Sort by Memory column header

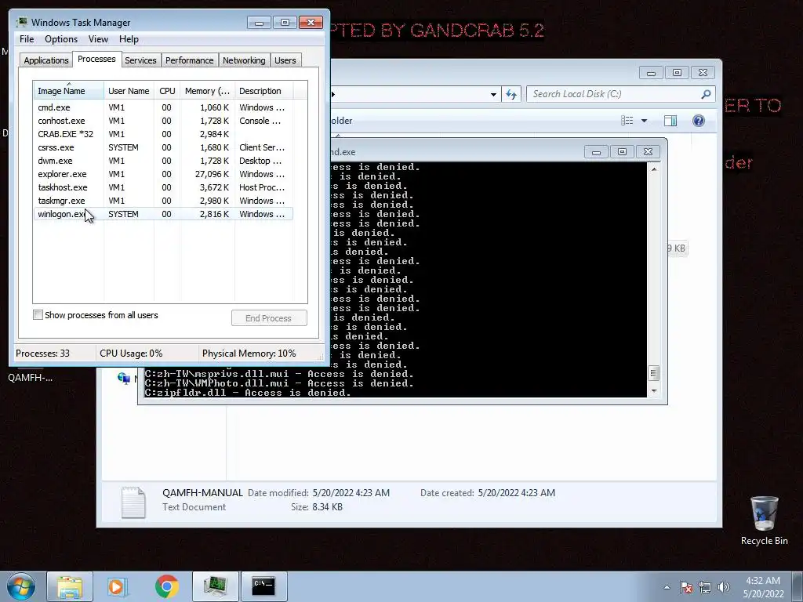pyautogui.click(x=207, y=91)
